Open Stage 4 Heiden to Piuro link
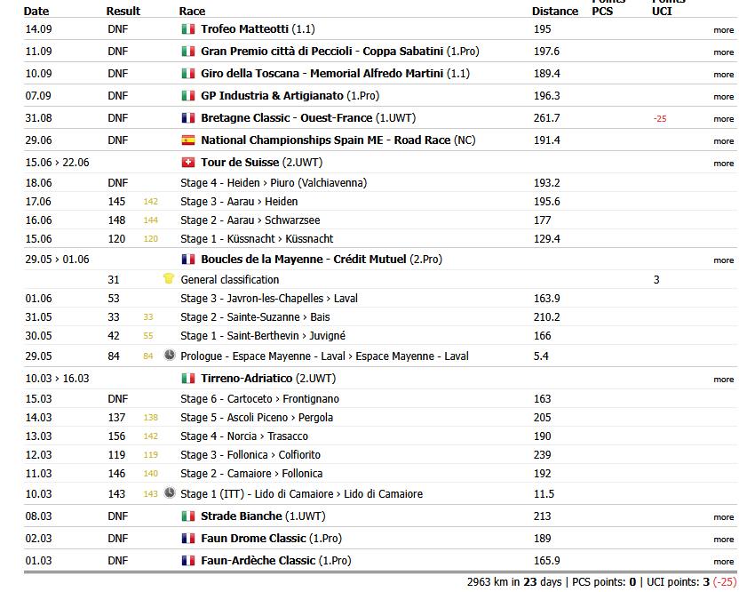 pos(273,183)
